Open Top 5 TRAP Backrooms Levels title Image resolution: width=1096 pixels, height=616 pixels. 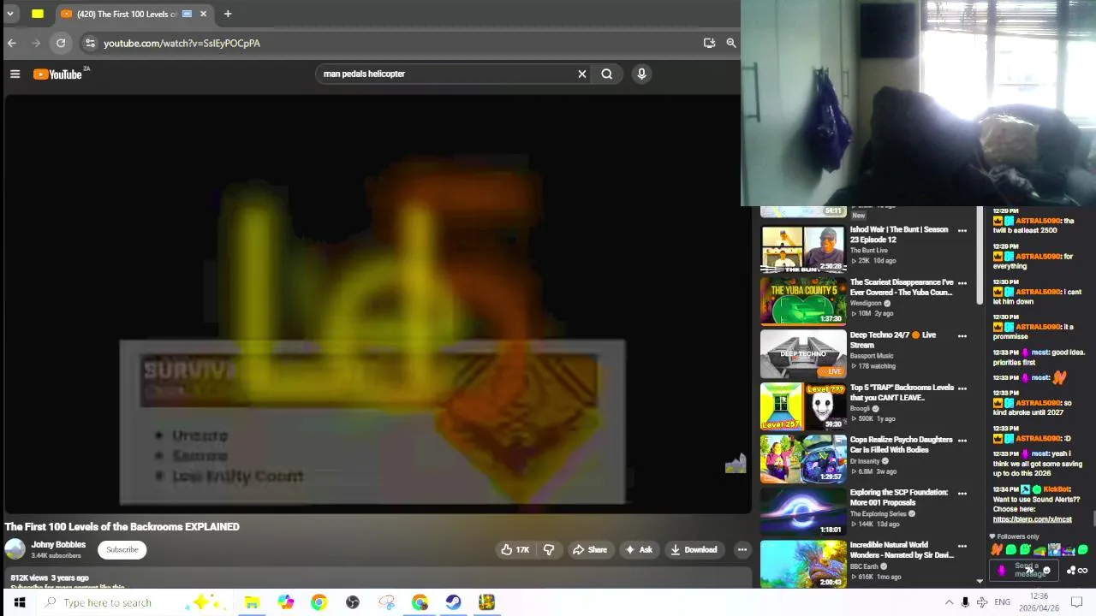[902, 393]
